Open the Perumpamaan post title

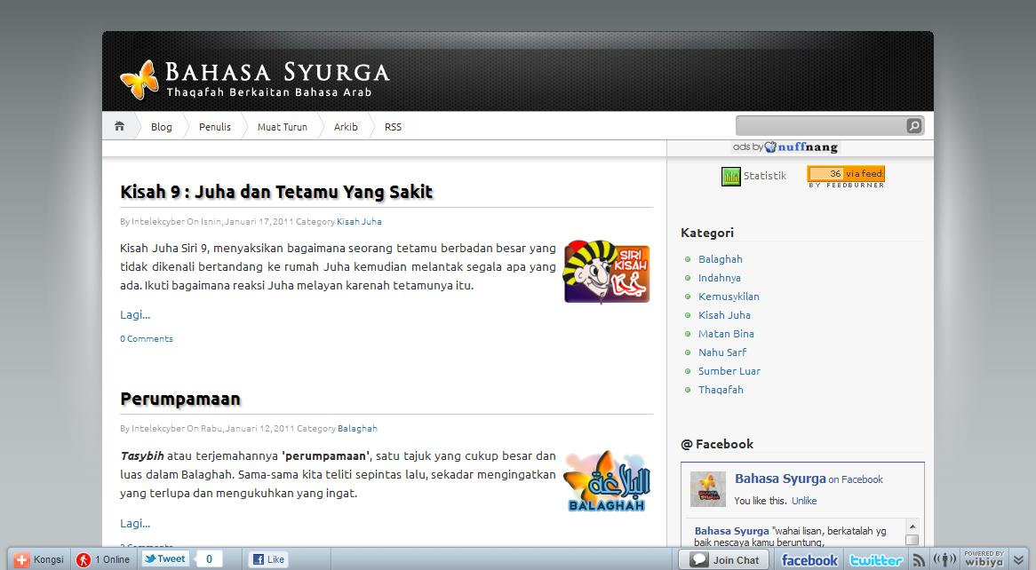(180, 399)
